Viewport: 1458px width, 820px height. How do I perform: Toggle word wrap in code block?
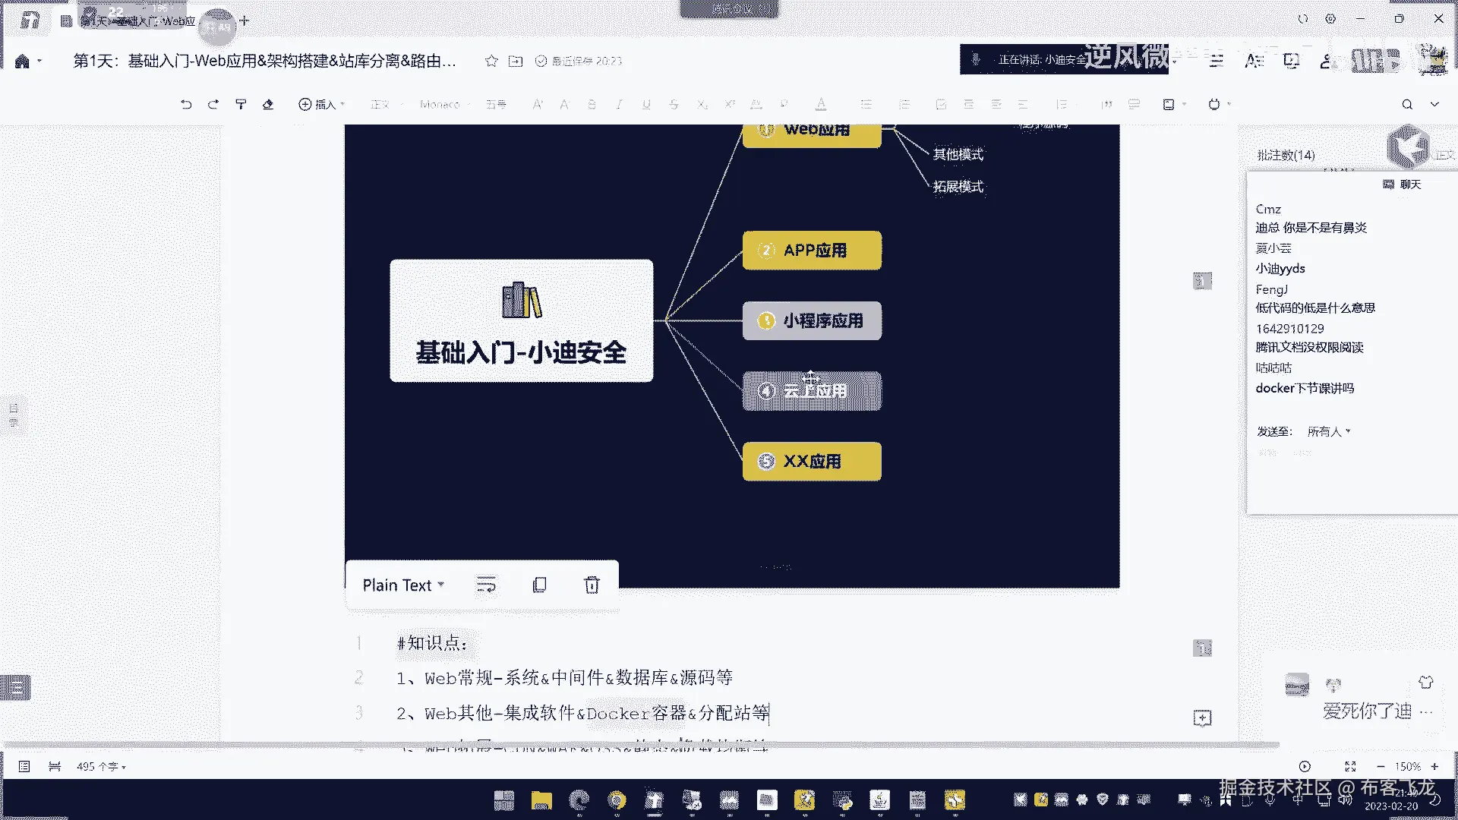[x=486, y=585]
